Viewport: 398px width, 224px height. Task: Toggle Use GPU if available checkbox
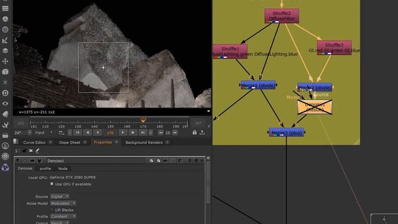[x=52, y=184]
